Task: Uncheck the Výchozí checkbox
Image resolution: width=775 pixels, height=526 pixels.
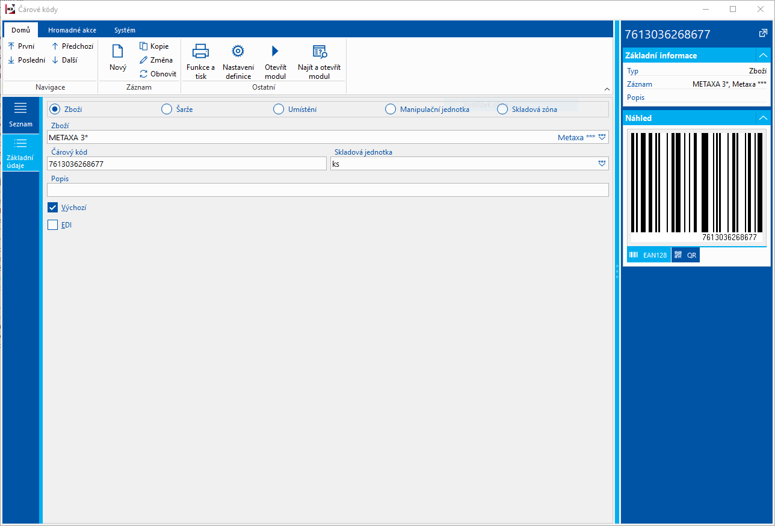Action: [x=53, y=208]
